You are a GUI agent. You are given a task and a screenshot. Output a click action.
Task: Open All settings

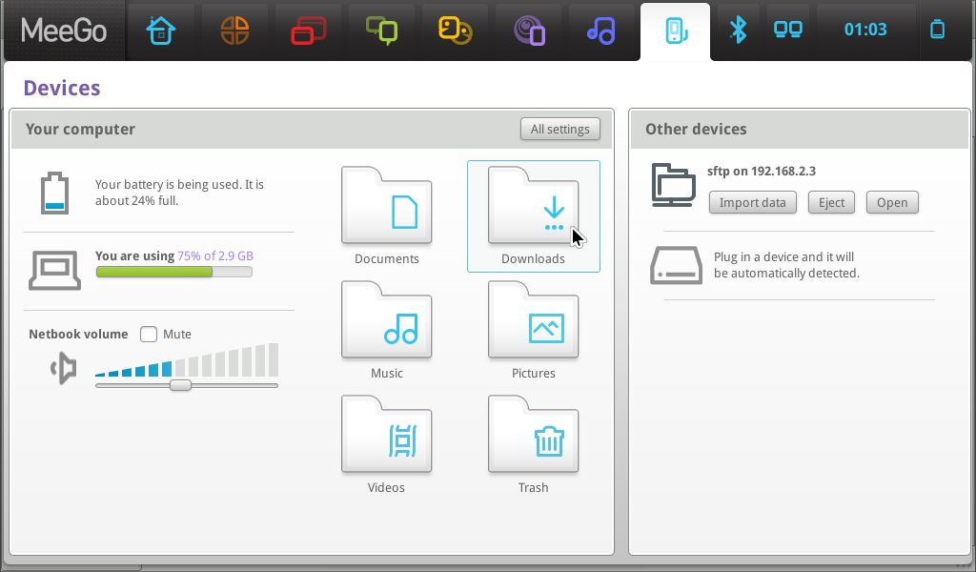[560, 129]
